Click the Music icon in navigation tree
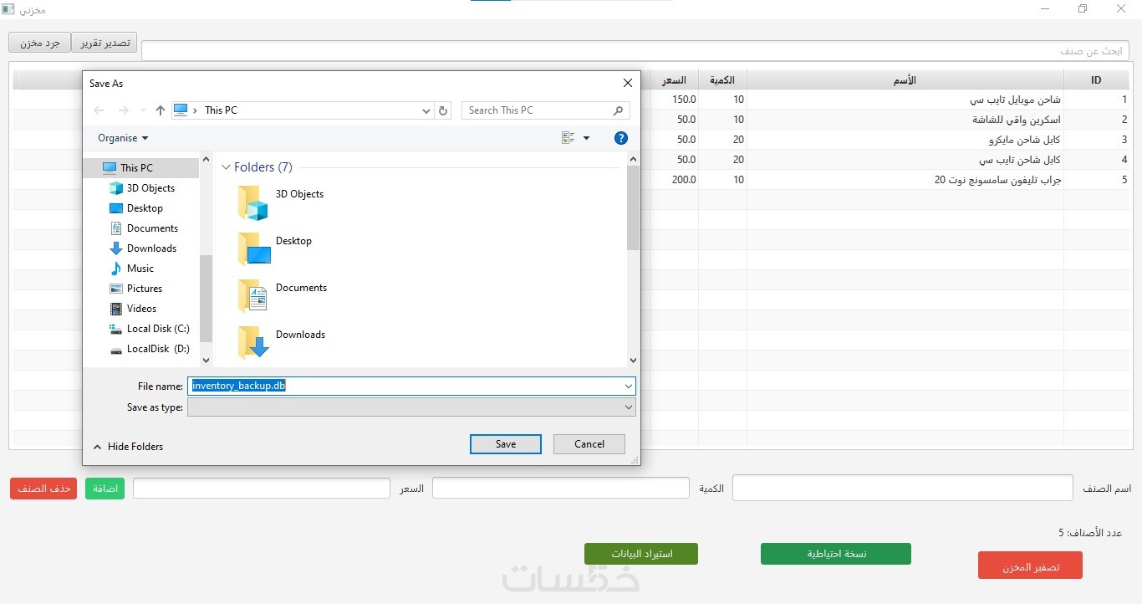 click(x=116, y=269)
